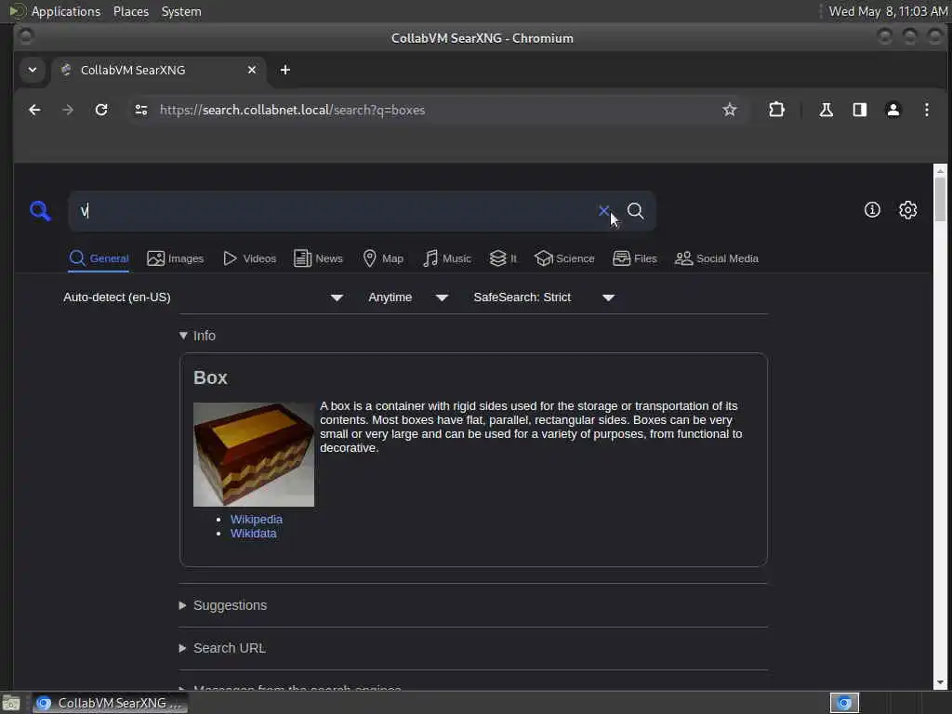Open the Places menu
This screenshot has height=714, width=952.
pos(130,11)
